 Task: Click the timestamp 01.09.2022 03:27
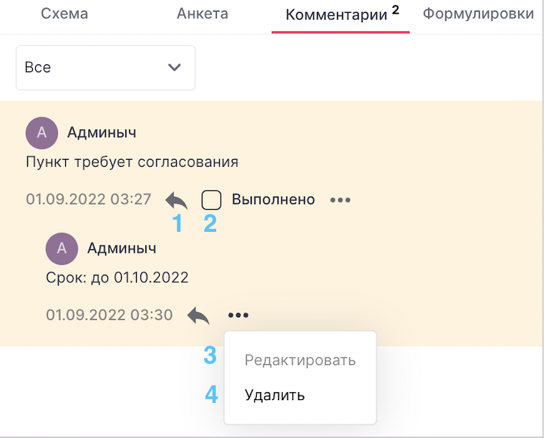89,200
